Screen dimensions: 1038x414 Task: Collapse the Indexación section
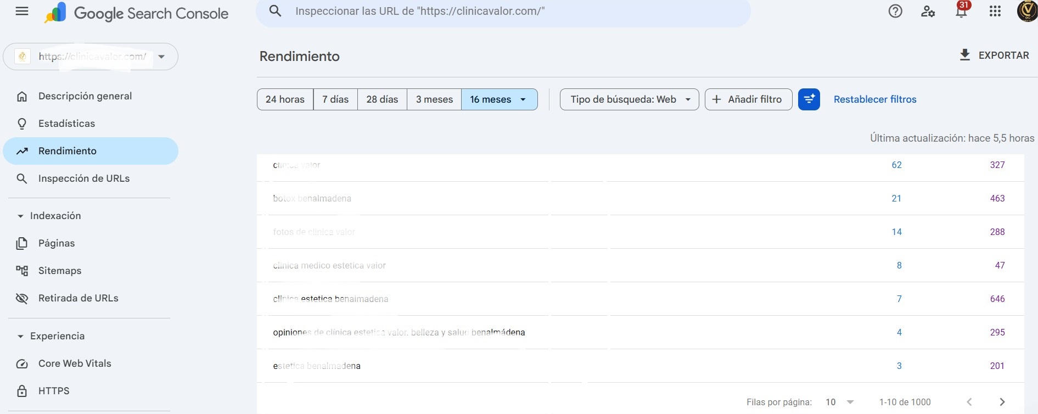[x=49, y=216]
